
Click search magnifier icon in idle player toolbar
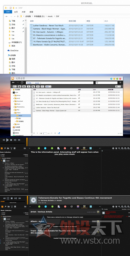click(5, 148)
